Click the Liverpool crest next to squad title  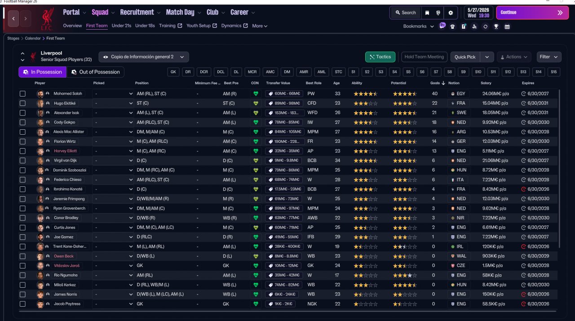click(x=33, y=57)
